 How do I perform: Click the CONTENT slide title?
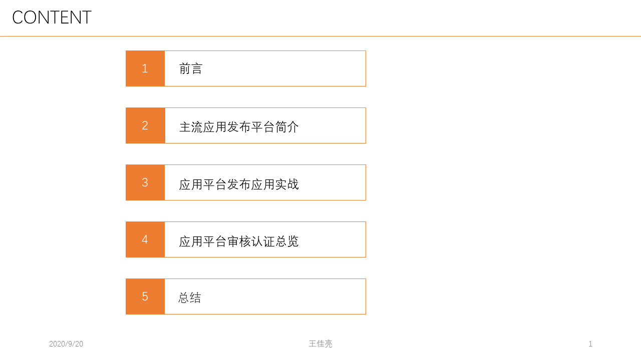click(52, 17)
